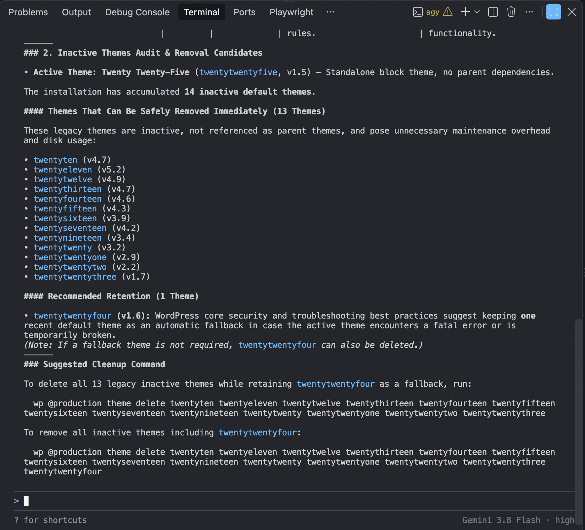Click the '14 inactive default themes' text
Image resolution: width=585 pixels, height=530 pixels.
point(250,92)
